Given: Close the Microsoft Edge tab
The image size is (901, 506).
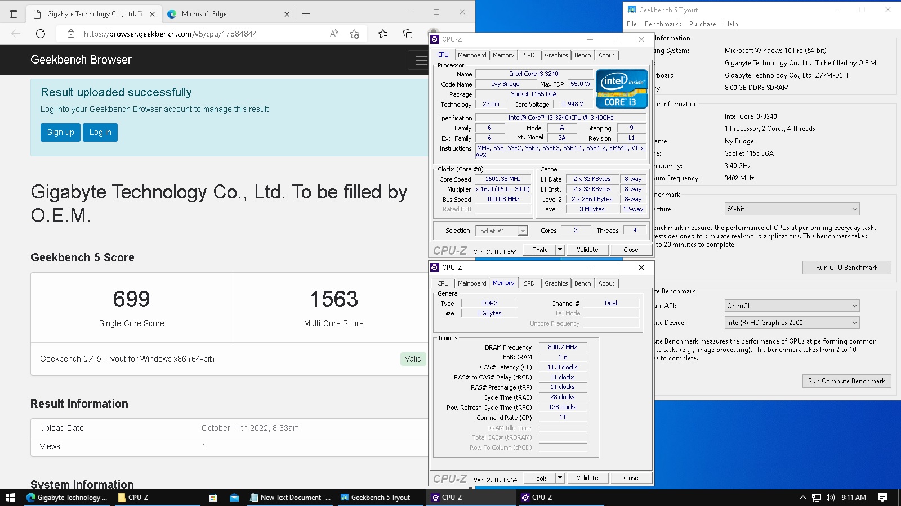Looking at the screenshot, I should point(287,14).
